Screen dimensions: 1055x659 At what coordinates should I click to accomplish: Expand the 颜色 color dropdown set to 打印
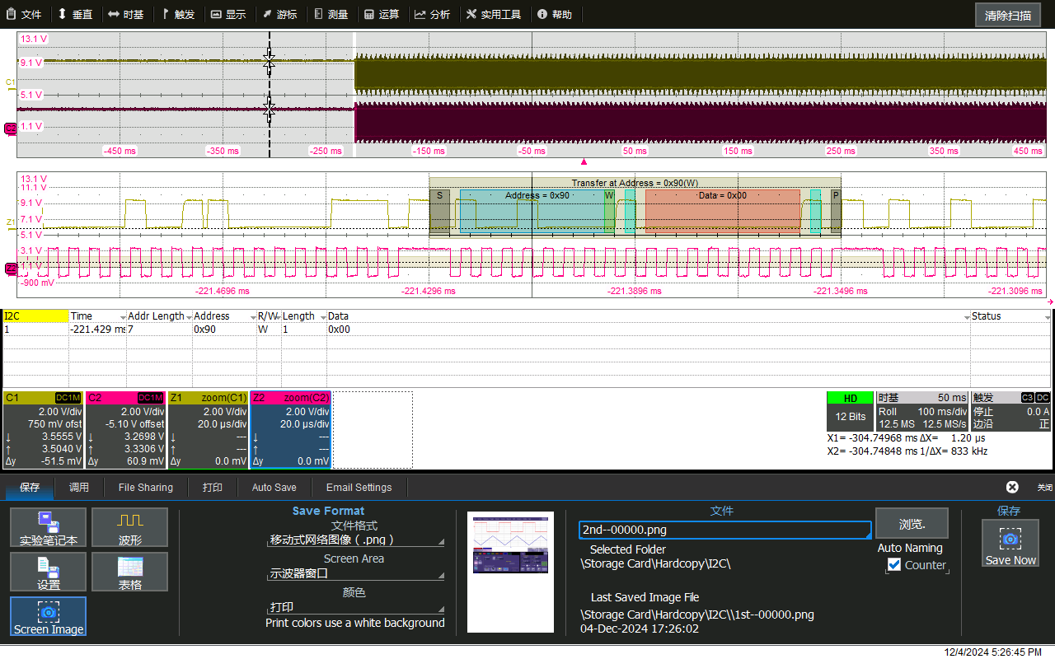[356, 607]
